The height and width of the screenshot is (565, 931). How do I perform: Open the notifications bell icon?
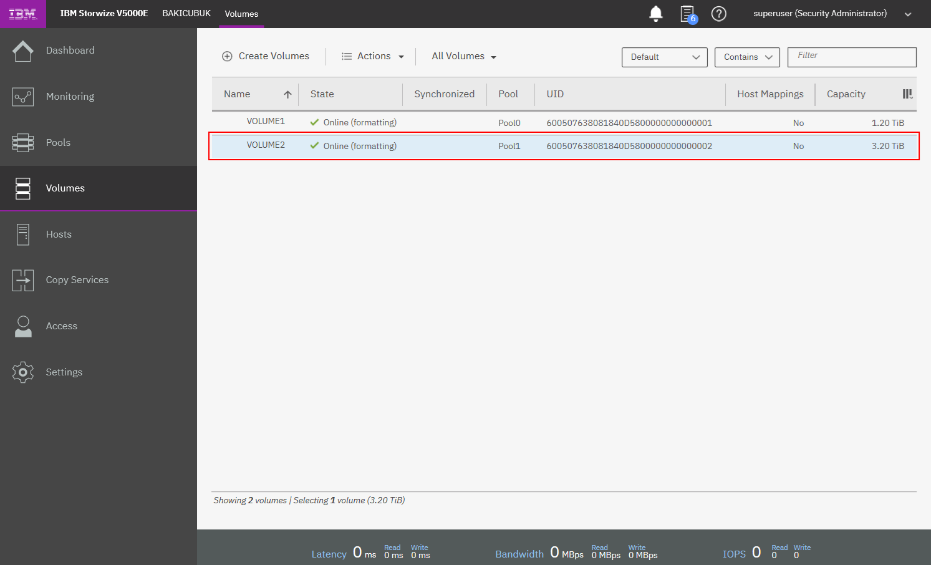pos(655,14)
